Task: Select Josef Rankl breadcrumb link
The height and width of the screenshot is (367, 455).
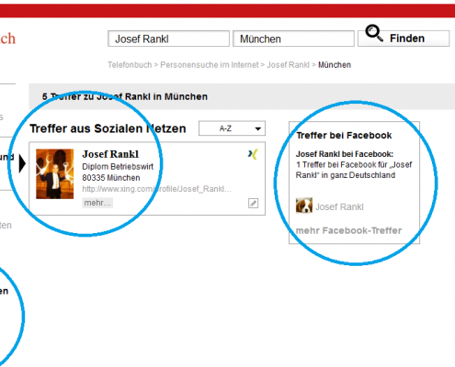Action: click(288, 65)
